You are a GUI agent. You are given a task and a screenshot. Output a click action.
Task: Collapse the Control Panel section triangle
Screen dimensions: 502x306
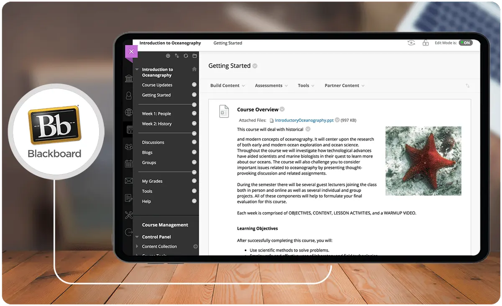(x=137, y=237)
